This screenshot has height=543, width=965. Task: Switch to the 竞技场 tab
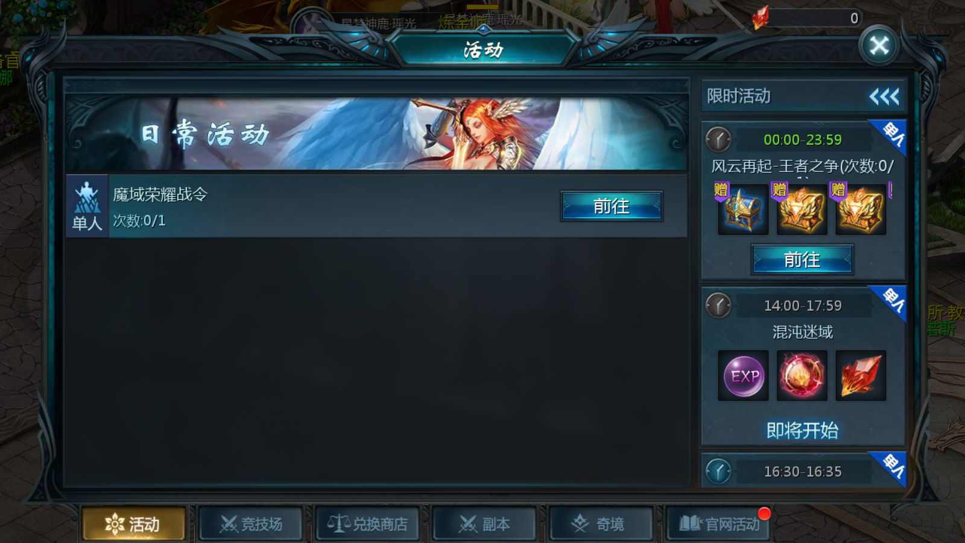coord(250,524)
